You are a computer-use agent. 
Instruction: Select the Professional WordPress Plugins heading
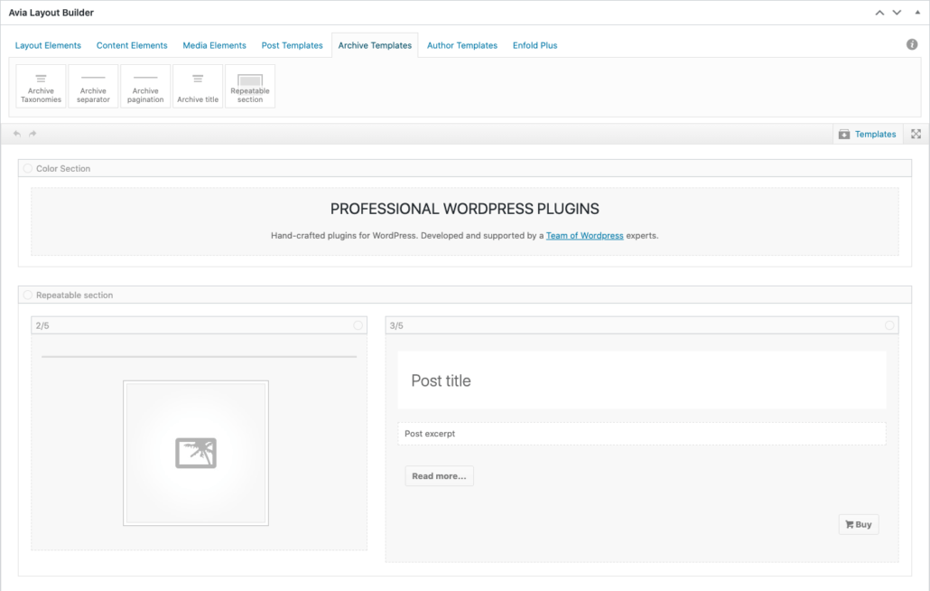pos(464,209)
